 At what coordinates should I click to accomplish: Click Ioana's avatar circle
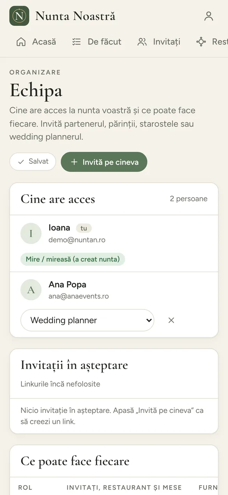[31, 233]
